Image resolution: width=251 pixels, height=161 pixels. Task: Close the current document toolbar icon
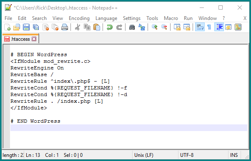(45, 27)
